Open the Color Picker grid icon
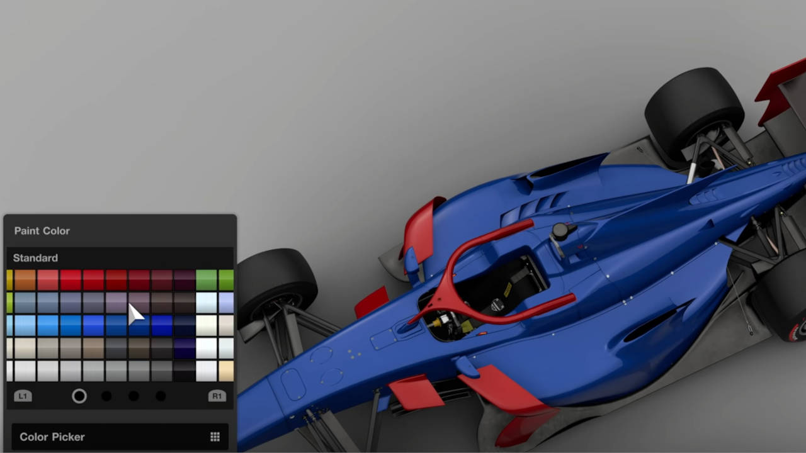Viewport: 806px width, 453px height. click(x=215, y=437)
